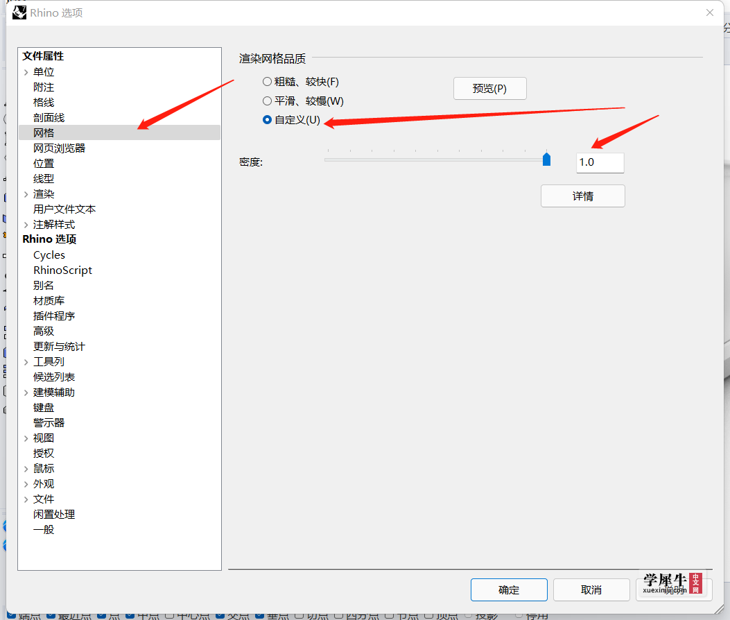This screenshot has height=620, width=730.
Task: Select 位置 in the tree
Action: coord(44,164)
